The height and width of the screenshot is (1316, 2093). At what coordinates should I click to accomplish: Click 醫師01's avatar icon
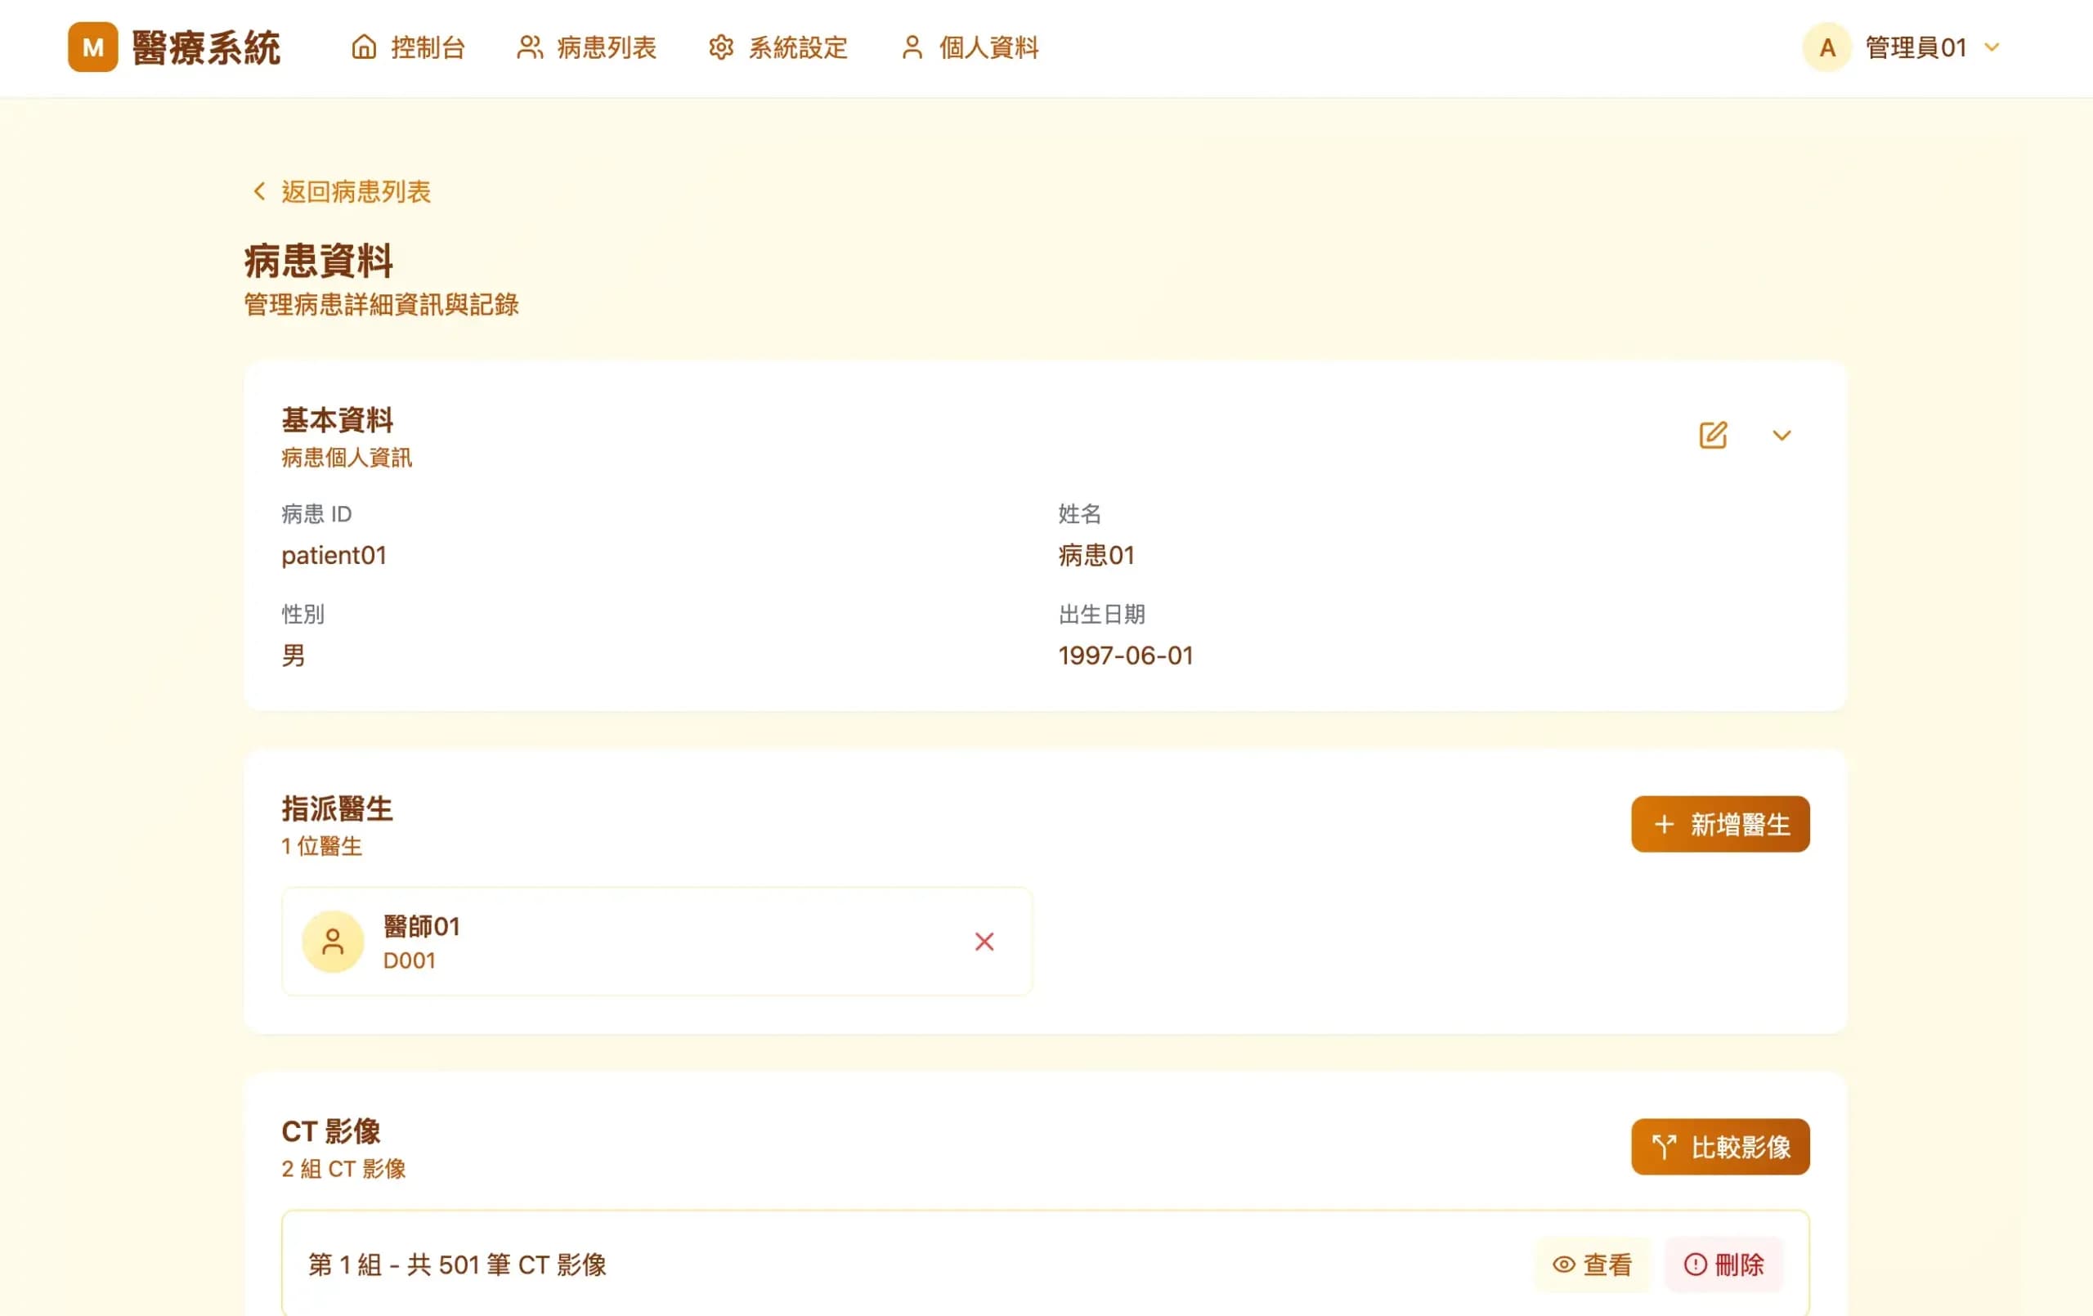(x=333, y=941)
